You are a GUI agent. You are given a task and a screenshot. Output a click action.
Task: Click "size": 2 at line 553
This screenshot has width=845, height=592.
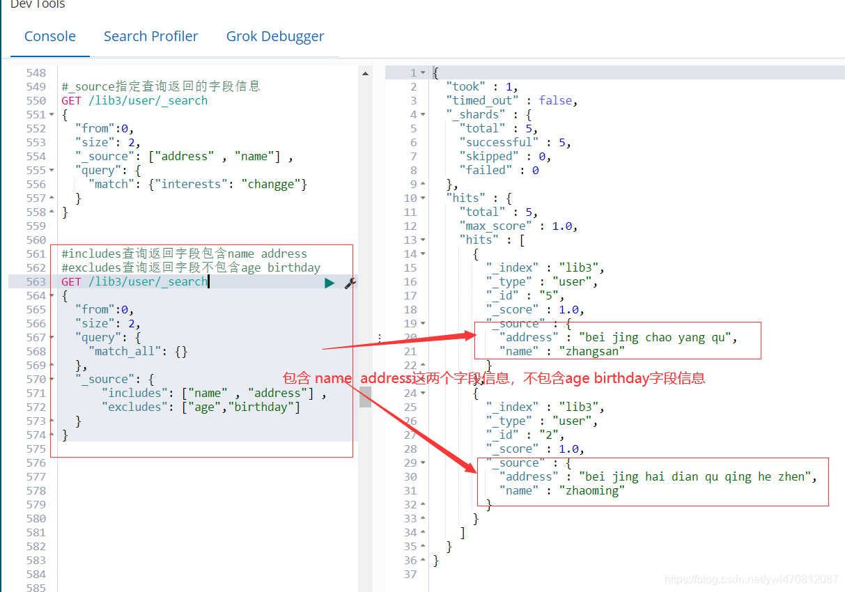(108, 142)
